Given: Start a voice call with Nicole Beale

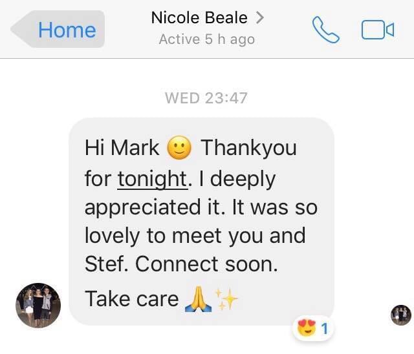Looking at the screenshot, I should 326,30.
